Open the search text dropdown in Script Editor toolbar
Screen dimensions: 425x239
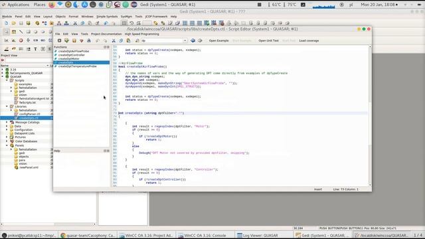tap(185, 40)
